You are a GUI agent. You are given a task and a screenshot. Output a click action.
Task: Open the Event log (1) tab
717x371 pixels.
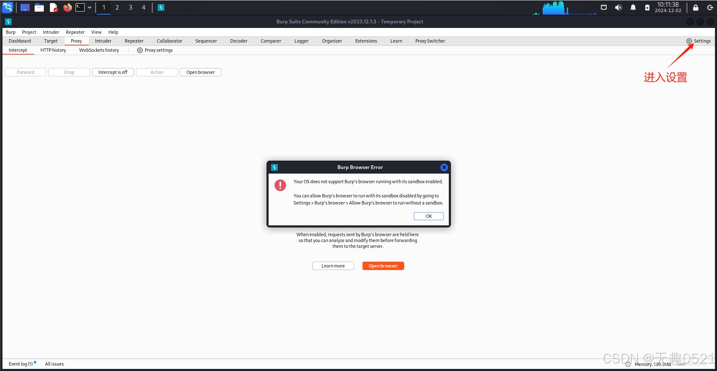22,364
